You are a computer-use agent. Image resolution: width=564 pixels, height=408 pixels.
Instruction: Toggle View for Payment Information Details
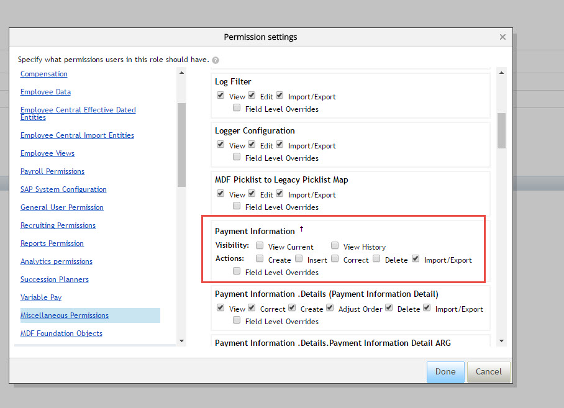click(221, 307)
